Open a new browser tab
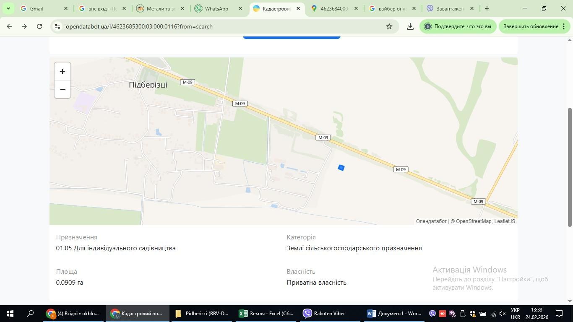The height and width of the screenshot is (322, 573). 487,8
